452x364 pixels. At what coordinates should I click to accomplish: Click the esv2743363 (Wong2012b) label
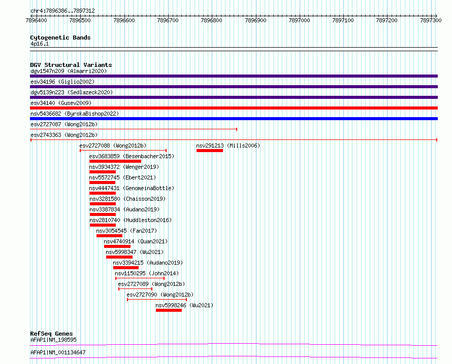pyautogui.click(x=64, y=135)
